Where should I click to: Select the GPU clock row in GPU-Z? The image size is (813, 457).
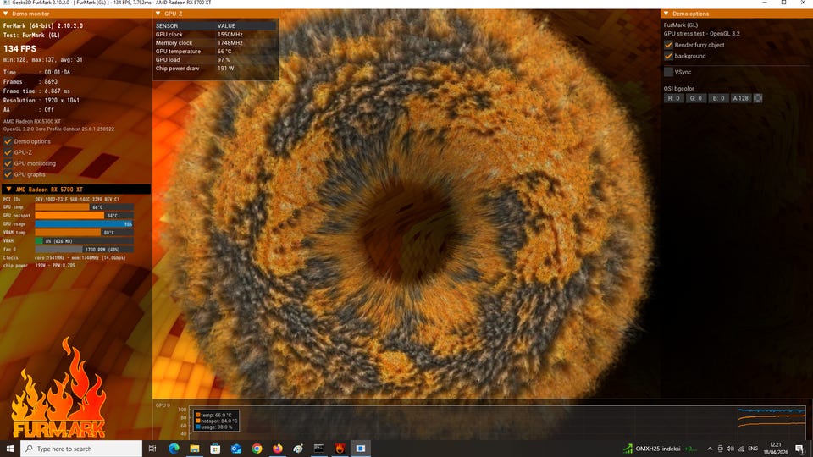[216, 34]
